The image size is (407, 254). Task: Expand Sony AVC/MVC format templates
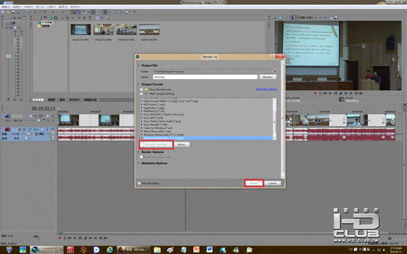tap(142, 114)
